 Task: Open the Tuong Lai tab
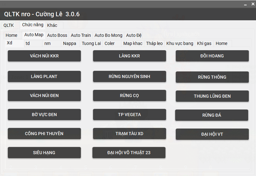coord(91,43)
